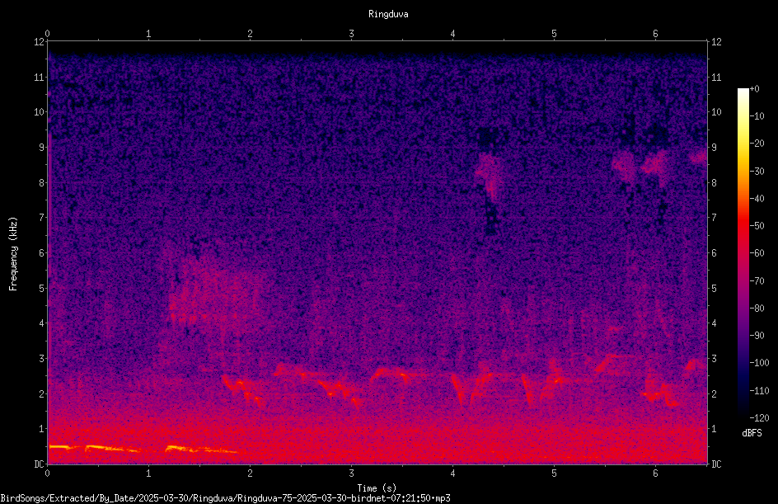Click the "DC" label on the left frequency axis
778x504 pixels.
click(39, 464)
